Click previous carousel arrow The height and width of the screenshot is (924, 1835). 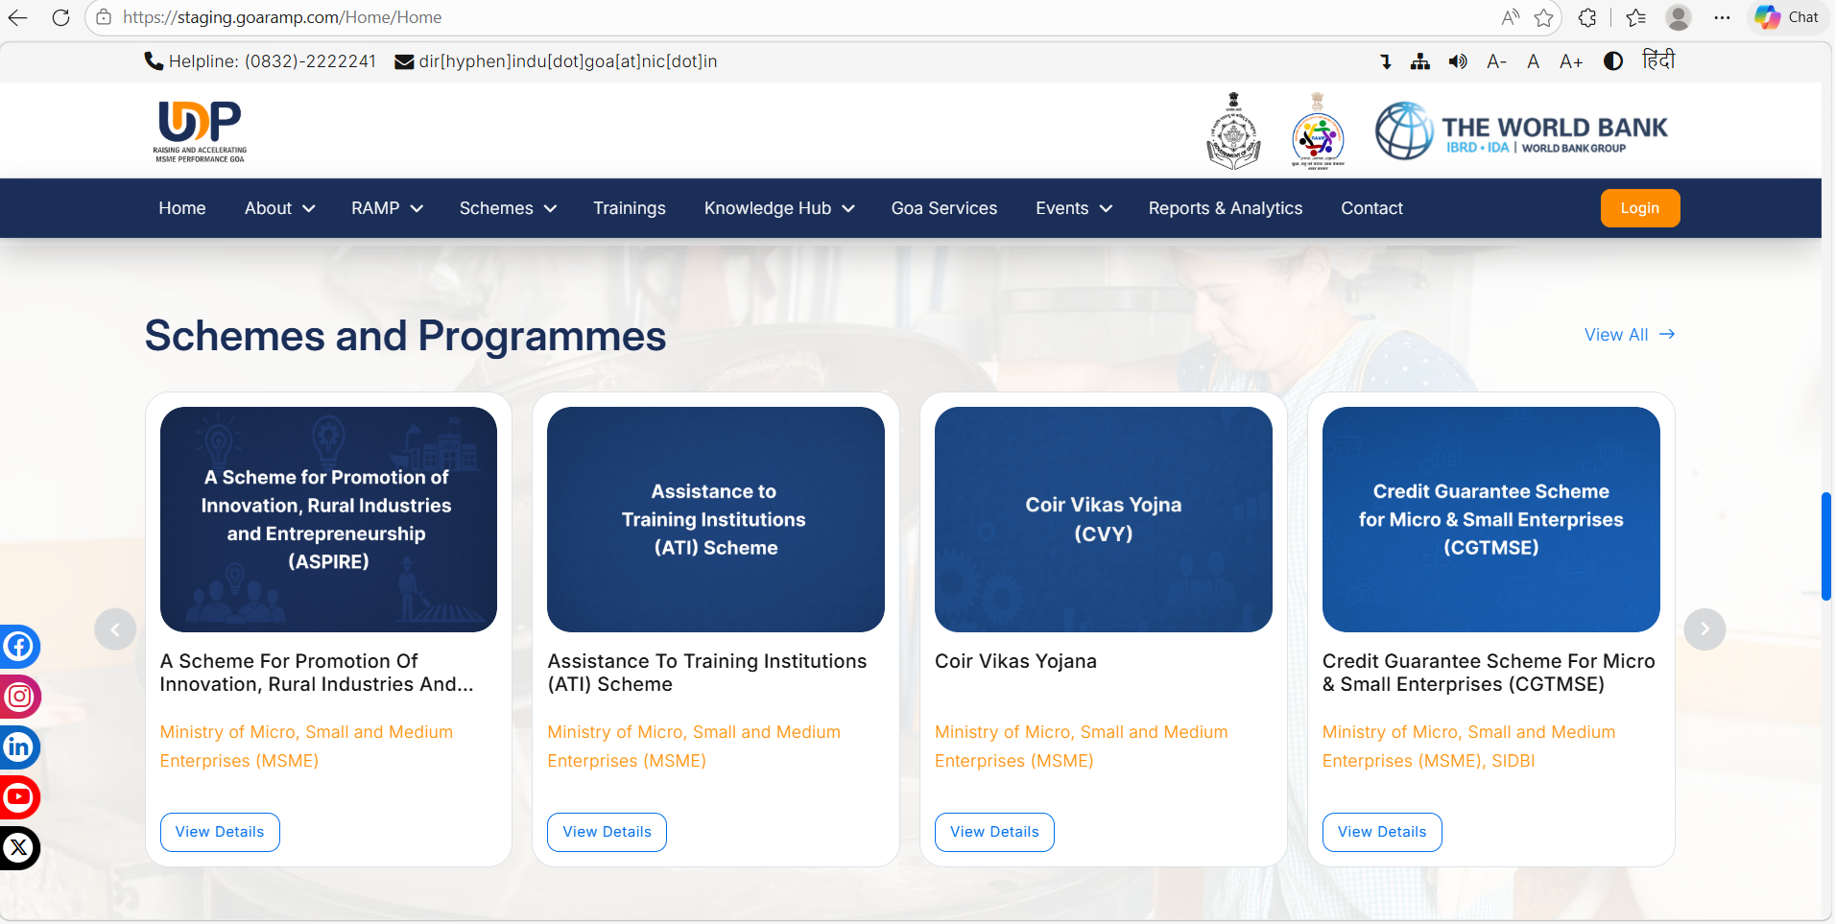click(x=115, y=629)
